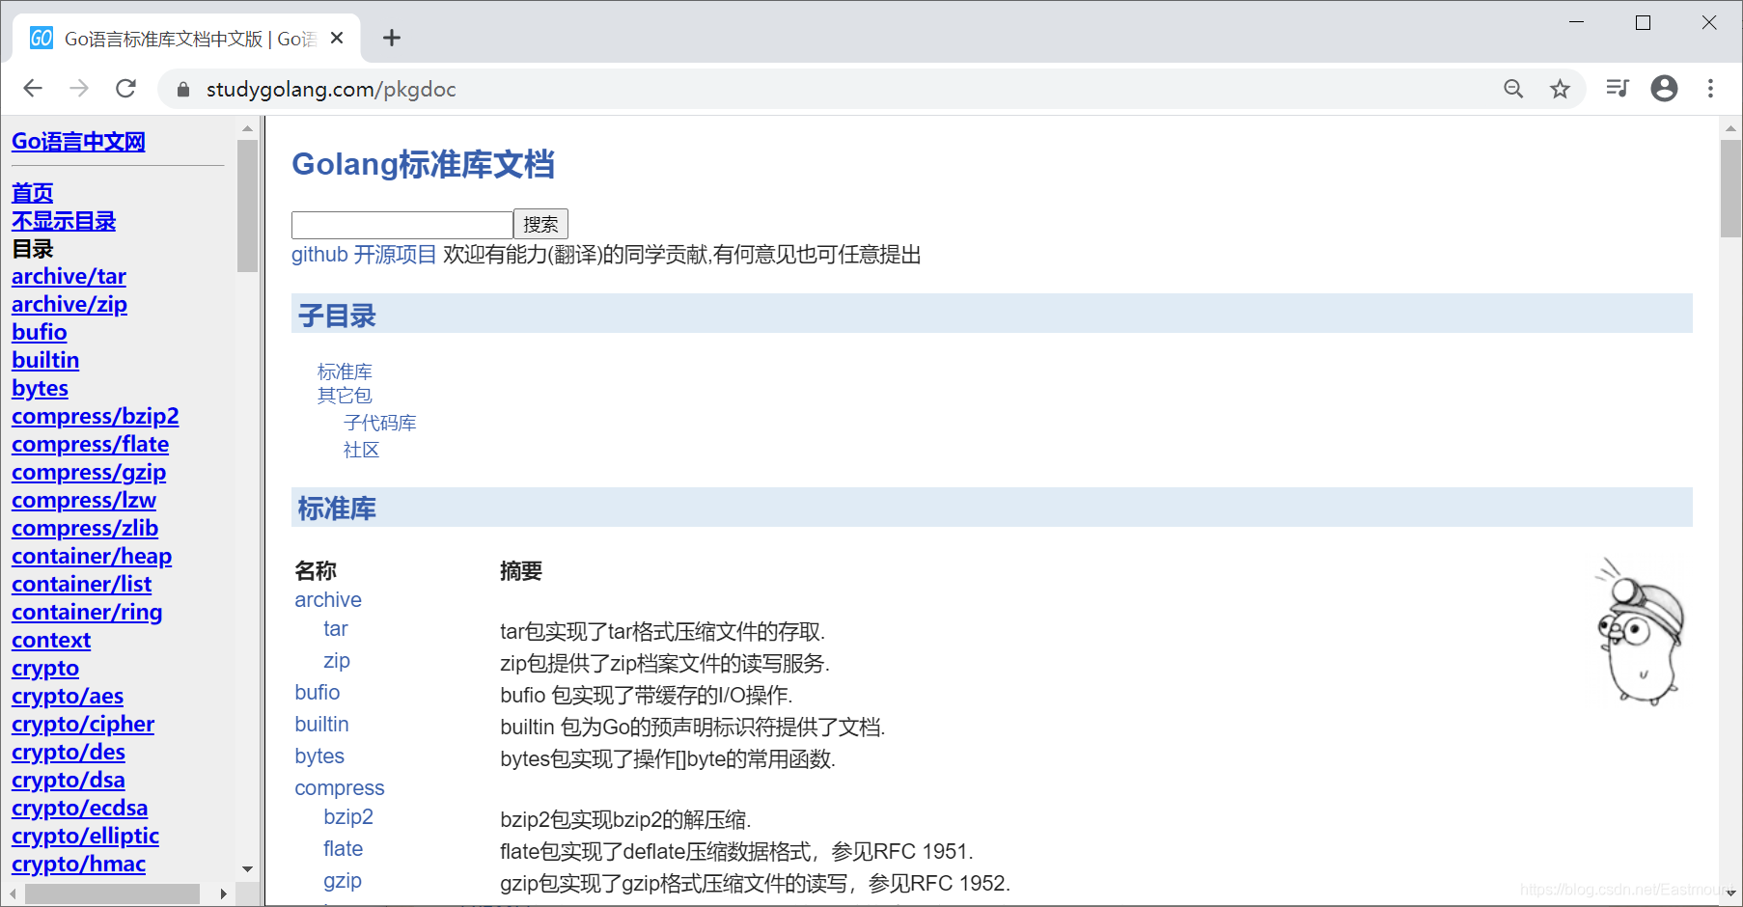Open archive/zip in the sidebar
The height and width of the screenshot is (907, 1743).
point(69,305)
